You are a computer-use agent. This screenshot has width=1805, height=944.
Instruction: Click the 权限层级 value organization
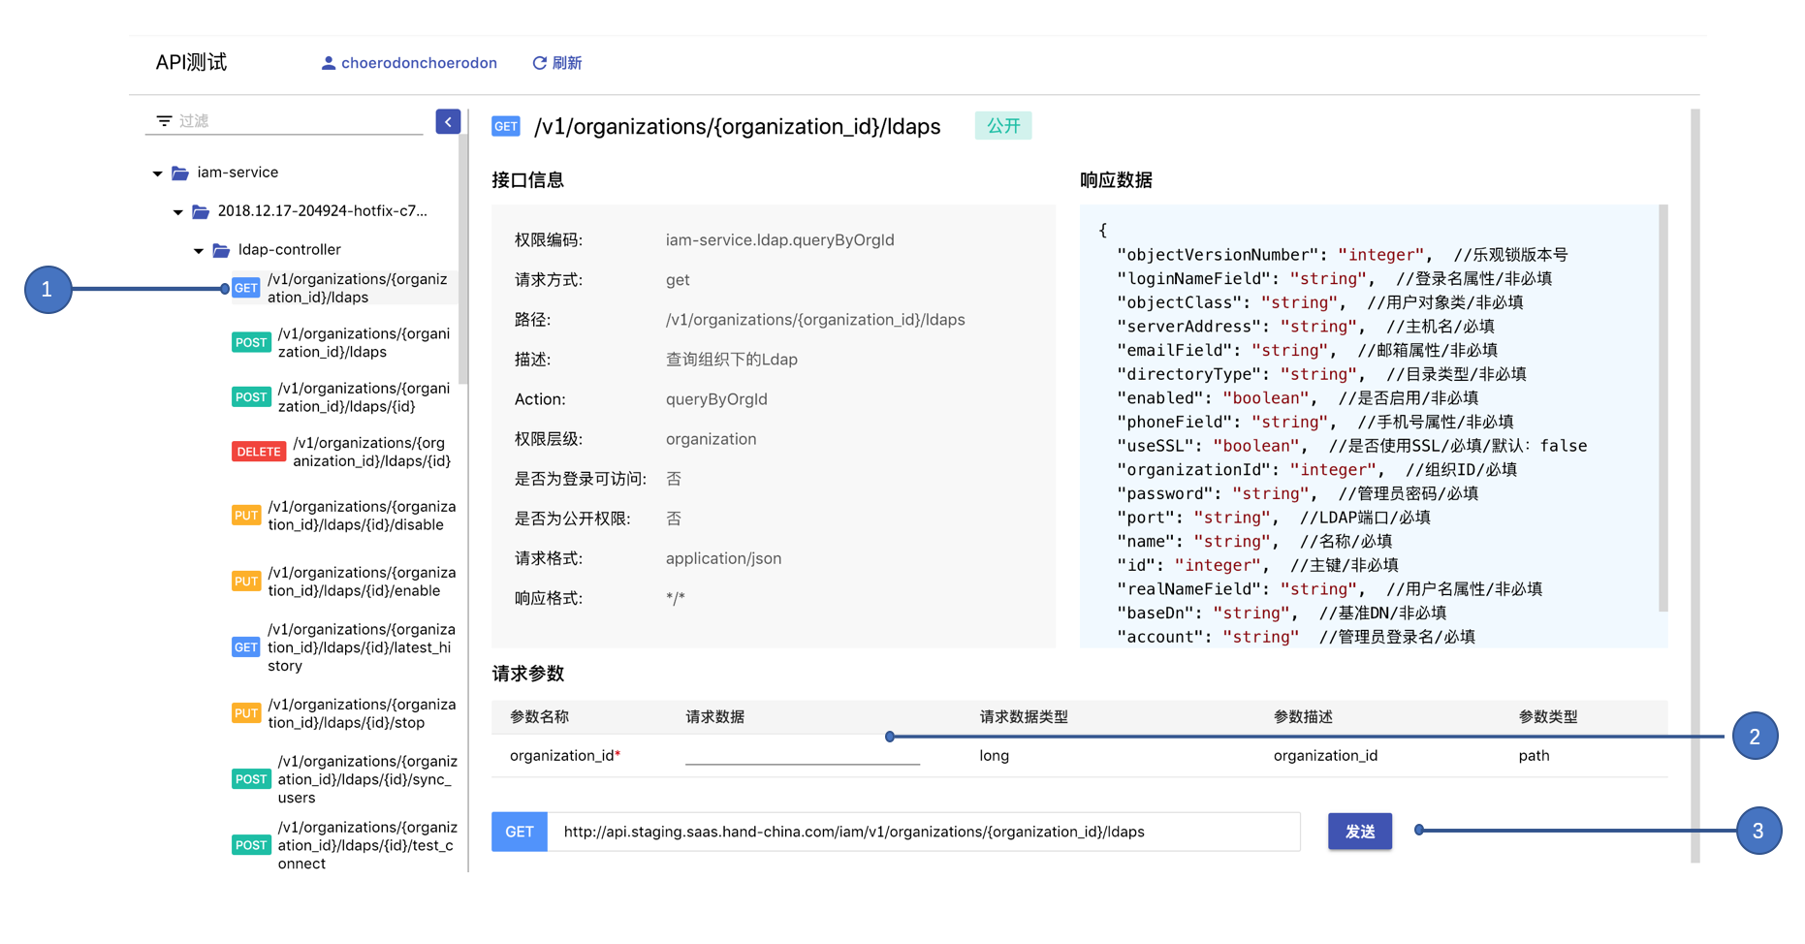[x=711, y=439]
